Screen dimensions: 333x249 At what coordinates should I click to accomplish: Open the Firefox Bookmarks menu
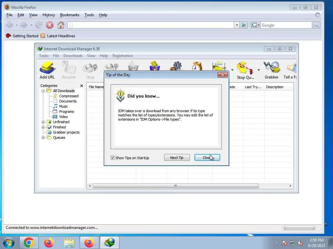70,15
